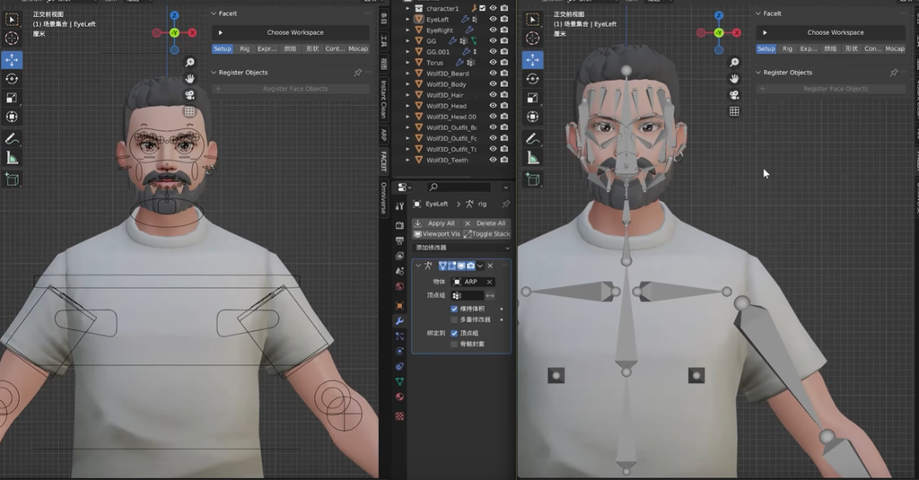Image resolution: width=919 pixels, height=480 pixels.
Task: Switch to the Mocap tab in right FaceIt panel
Action: pos(895,48)
